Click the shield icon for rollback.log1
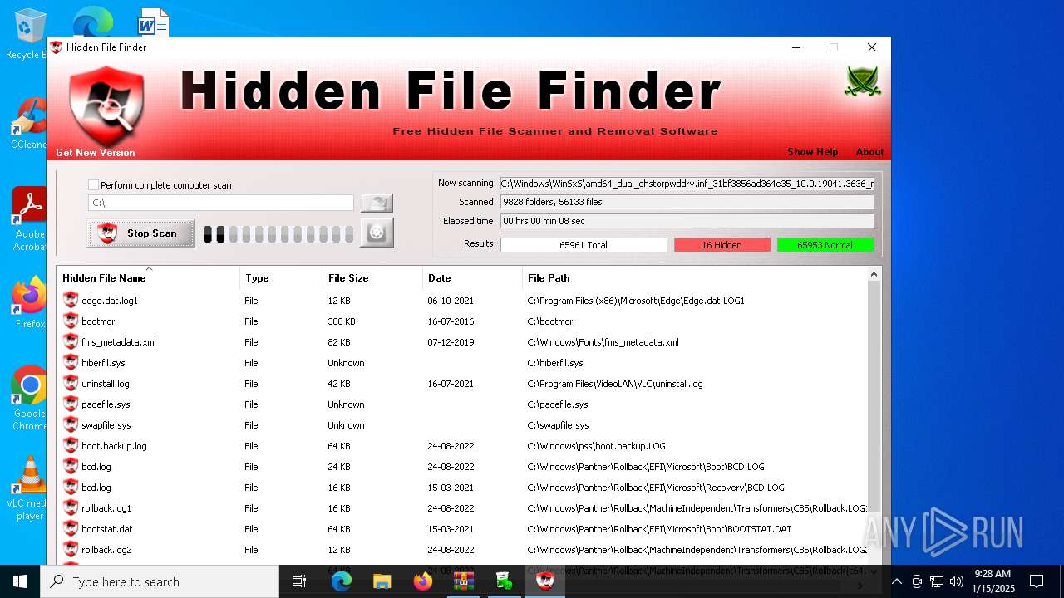The image size is (1064, 598). click(71, 508)
